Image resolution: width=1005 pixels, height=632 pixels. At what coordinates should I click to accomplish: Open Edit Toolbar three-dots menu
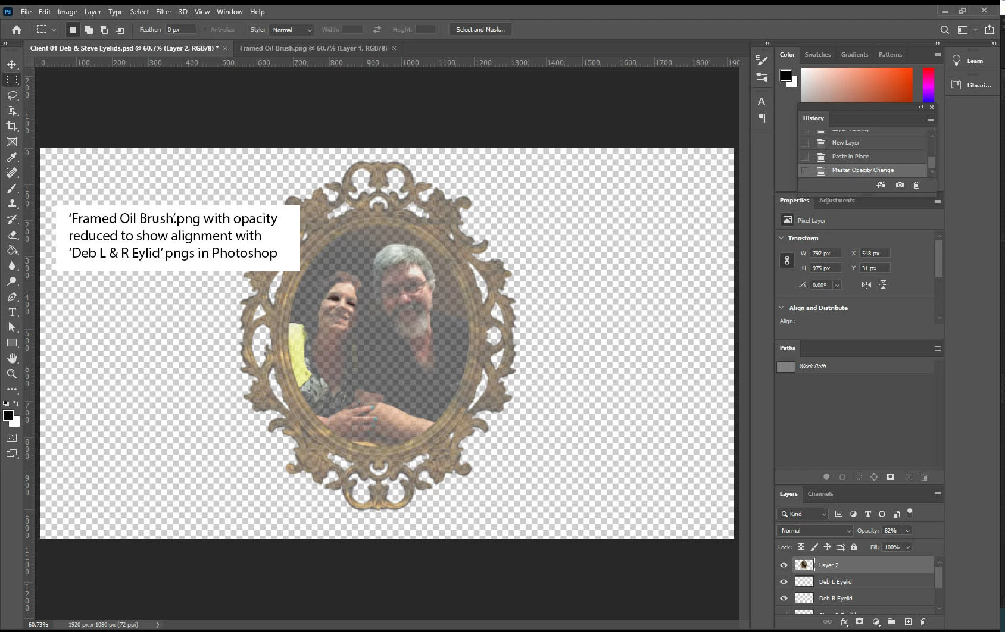coord(12,389)
